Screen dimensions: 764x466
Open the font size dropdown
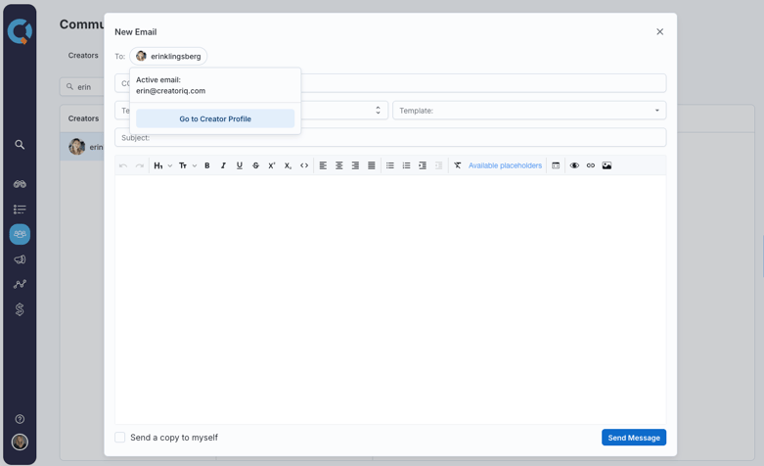pyautogui.click(x=188, y=165)
